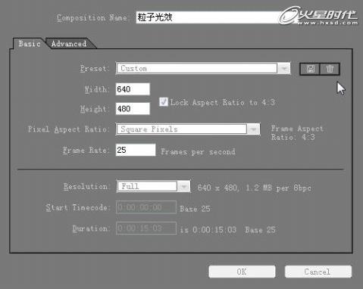Click the Height field showing 480
Image resolution: width=363 pixels, height=289 pixels.
click(x=133, y=109)
